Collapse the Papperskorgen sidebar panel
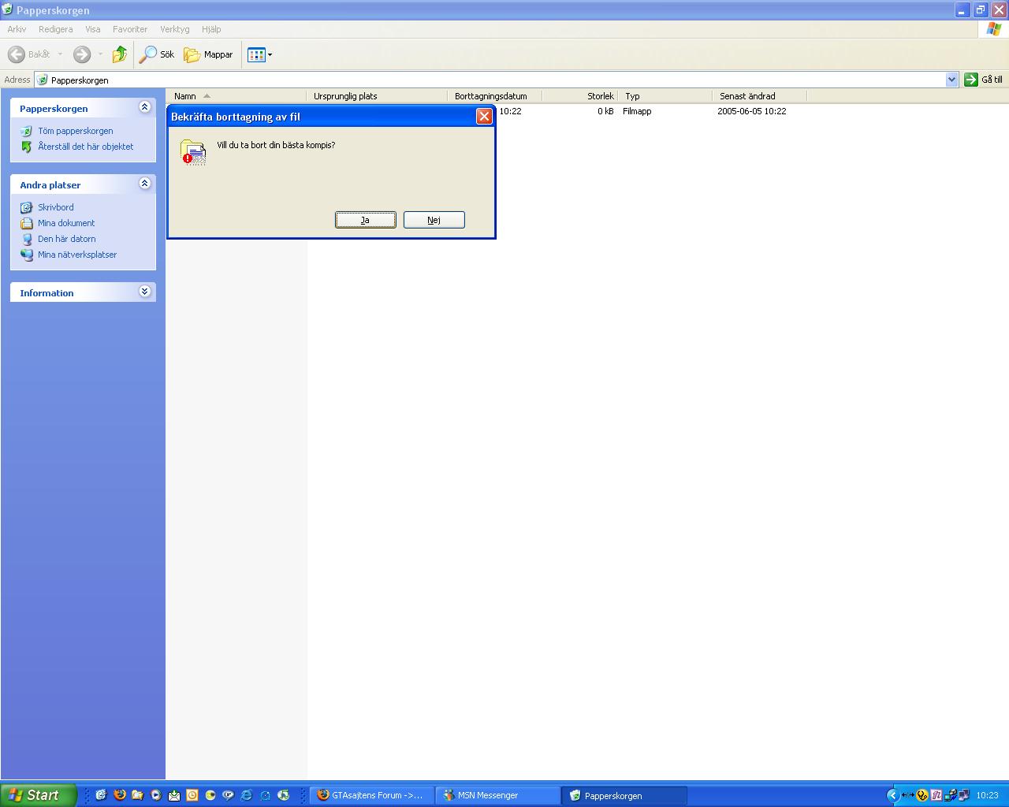 click(x=144, y=107)
